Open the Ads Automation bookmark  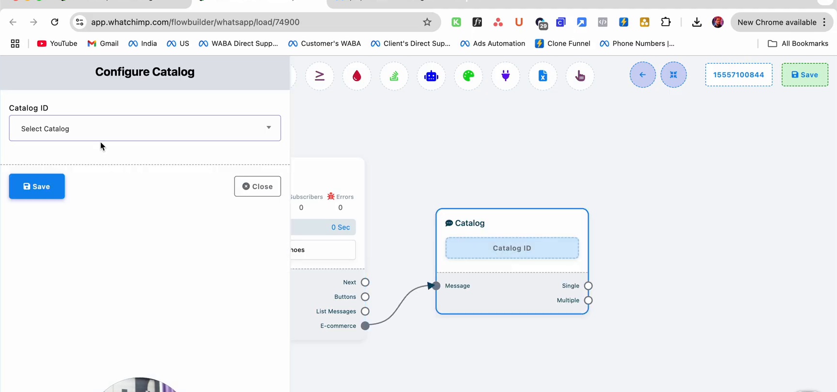[x=493, y=44]
